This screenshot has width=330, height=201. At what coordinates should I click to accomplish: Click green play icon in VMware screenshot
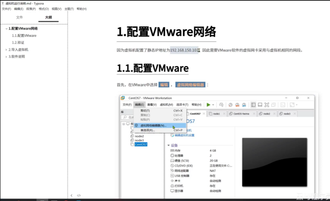click(x=208, y=105)
